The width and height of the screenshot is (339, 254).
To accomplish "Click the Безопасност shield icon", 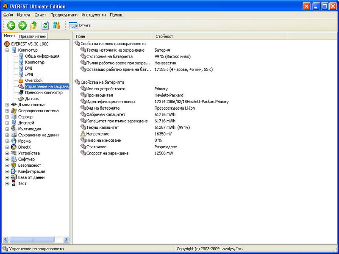I will pyautogui.click(x=14, y=165).
